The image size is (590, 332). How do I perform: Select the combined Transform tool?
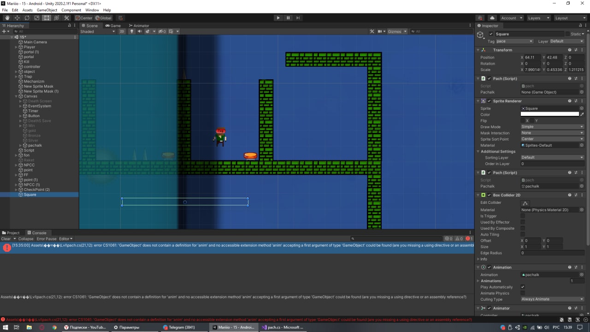click(x=57, y=18)
